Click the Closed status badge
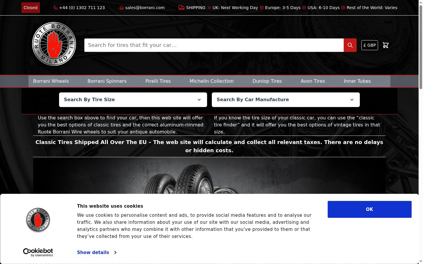Image resolution: width=423 pixels, height=264 pixels. (31, 8)
